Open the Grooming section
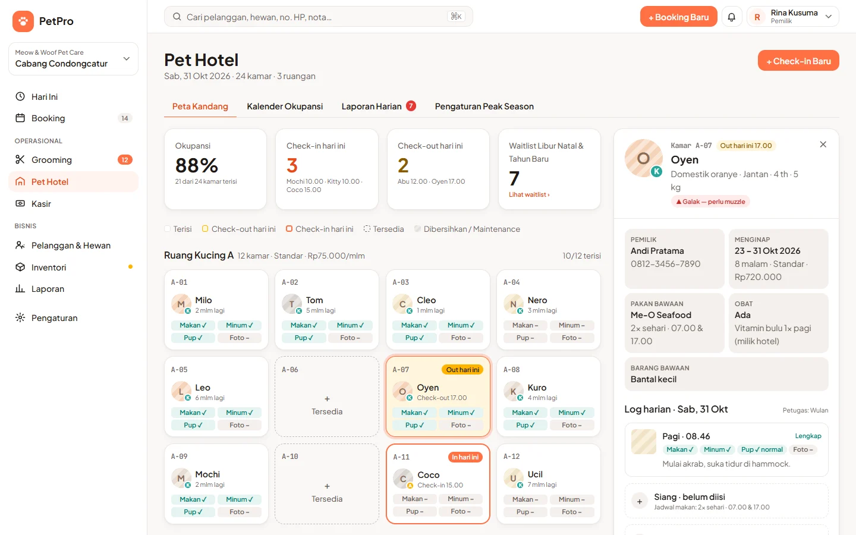 point(74,160)
